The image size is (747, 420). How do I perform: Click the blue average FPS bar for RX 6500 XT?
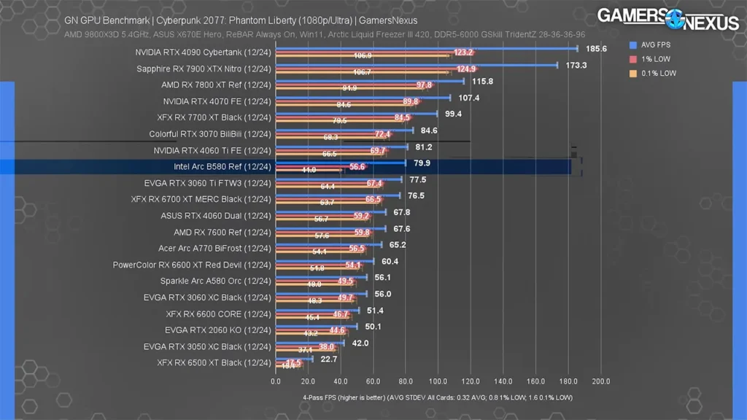coord(294,359)
